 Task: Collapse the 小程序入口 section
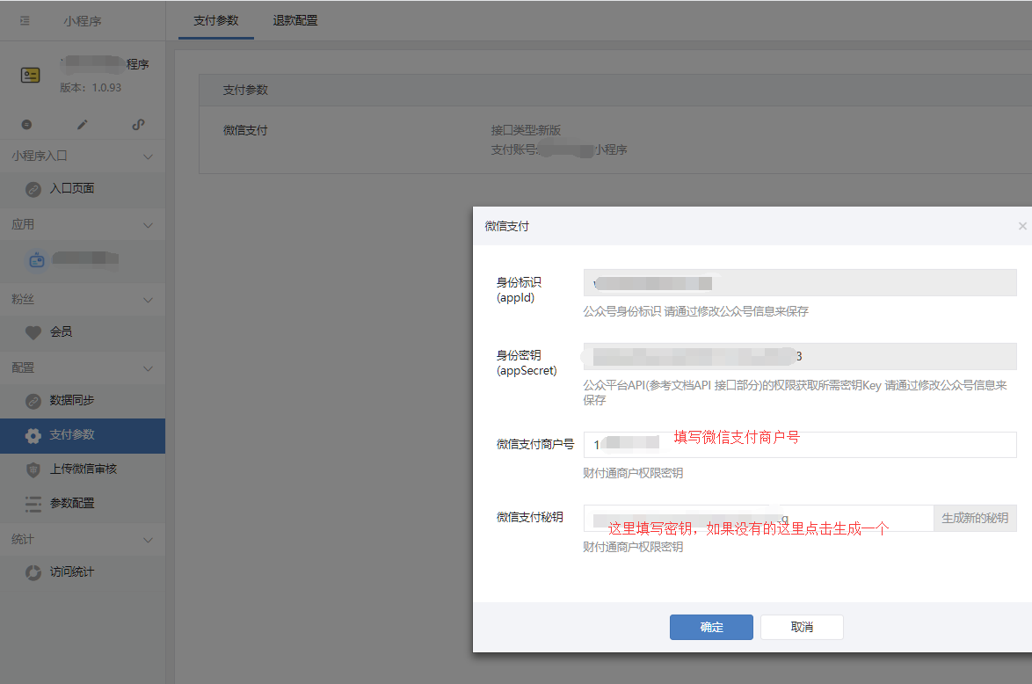pos(148,156)
